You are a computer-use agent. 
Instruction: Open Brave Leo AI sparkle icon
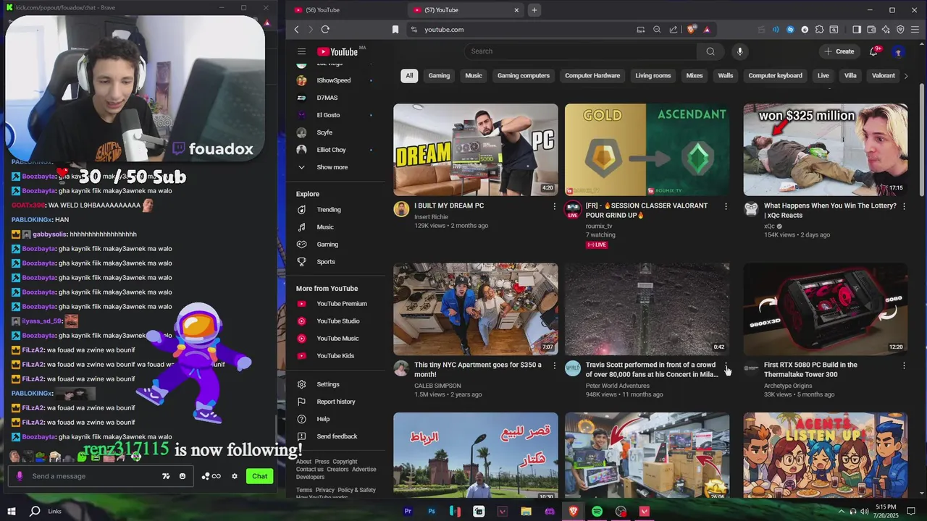[886, 30]
